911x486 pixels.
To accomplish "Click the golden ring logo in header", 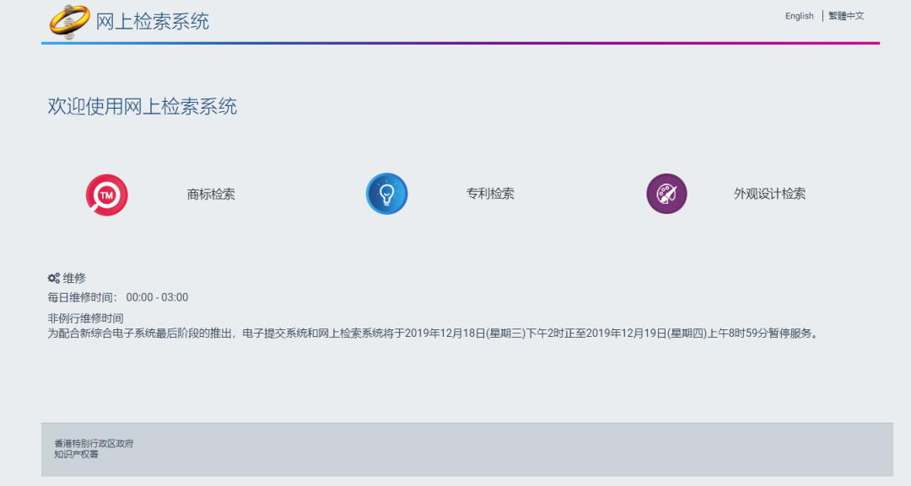I will [x=69, y=21].
